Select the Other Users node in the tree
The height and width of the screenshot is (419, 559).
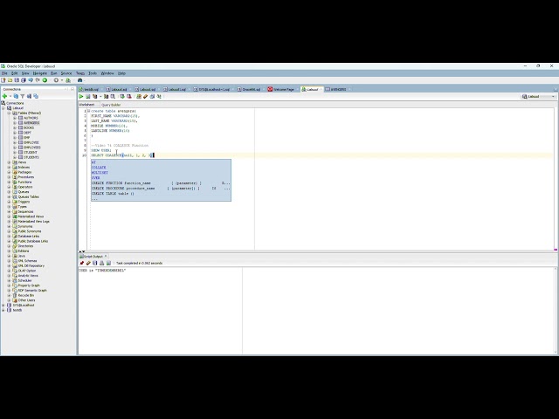point(26,300)
